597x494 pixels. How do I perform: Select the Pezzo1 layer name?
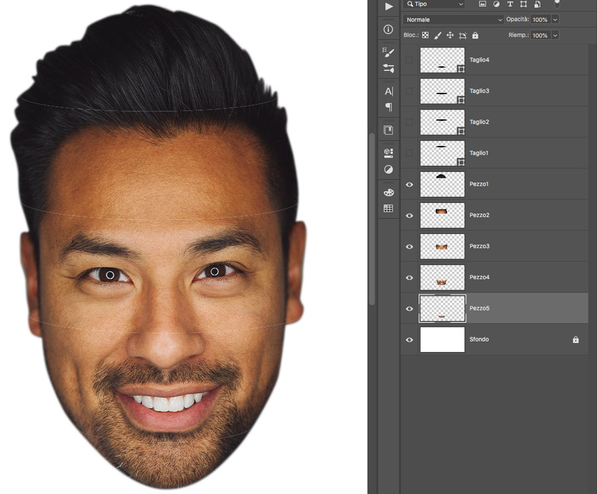[478, 184]
